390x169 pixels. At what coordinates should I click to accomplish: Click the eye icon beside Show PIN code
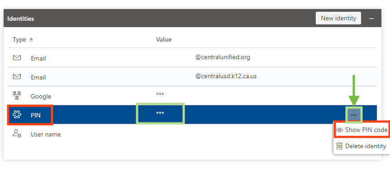(x=339, y=130)
